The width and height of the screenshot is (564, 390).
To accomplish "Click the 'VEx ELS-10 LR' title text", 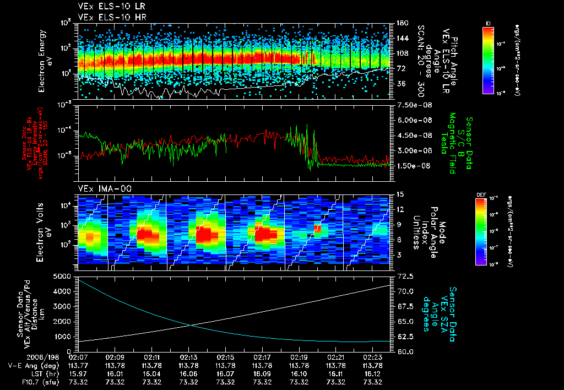I will tap(112, 7).
